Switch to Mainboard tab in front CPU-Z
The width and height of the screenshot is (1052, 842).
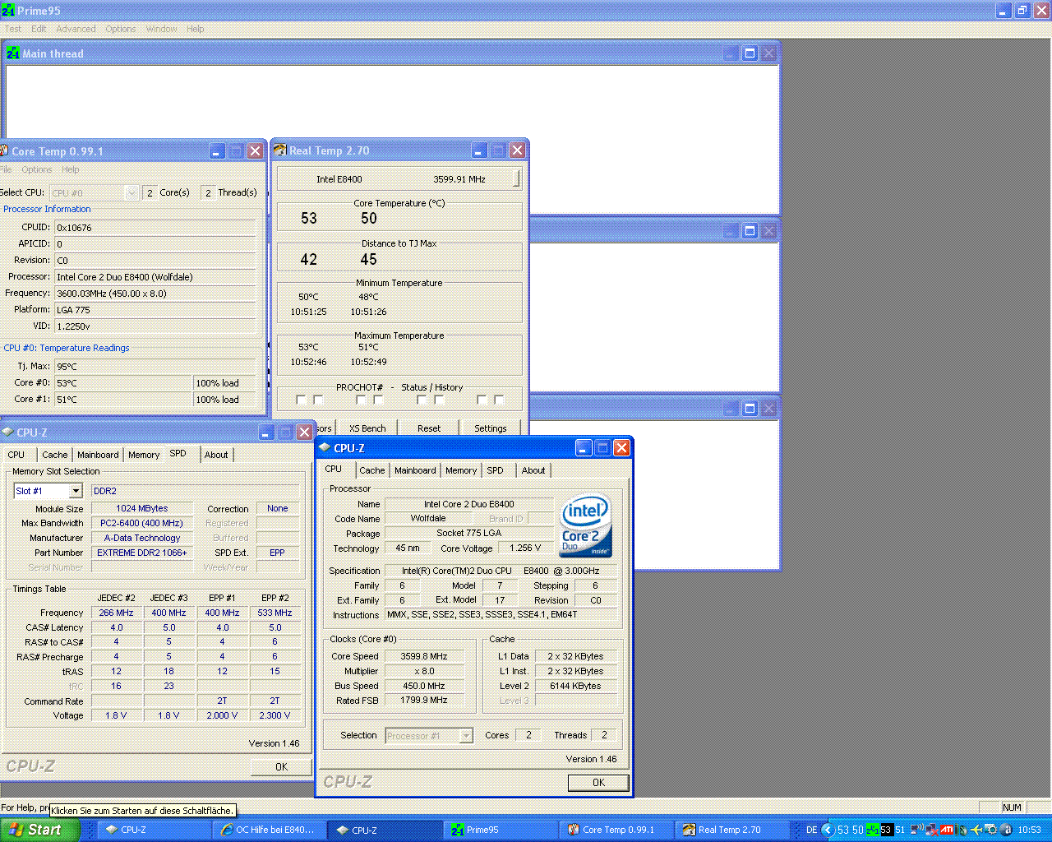point(415,470)
